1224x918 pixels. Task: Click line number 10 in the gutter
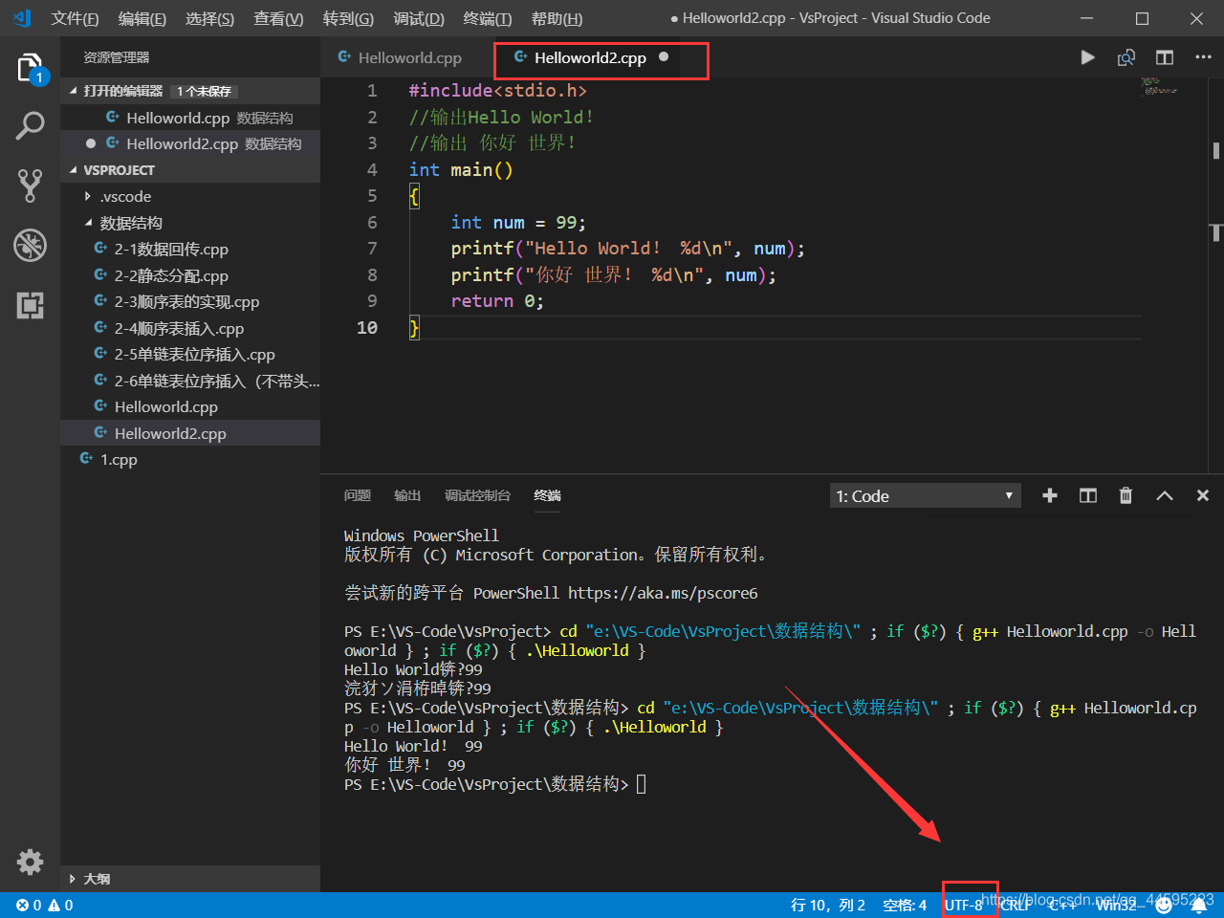(367, 328)
